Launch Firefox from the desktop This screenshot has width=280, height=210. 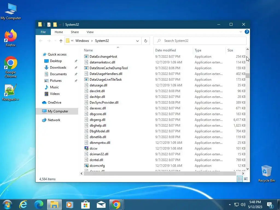[x=11, y=38]
